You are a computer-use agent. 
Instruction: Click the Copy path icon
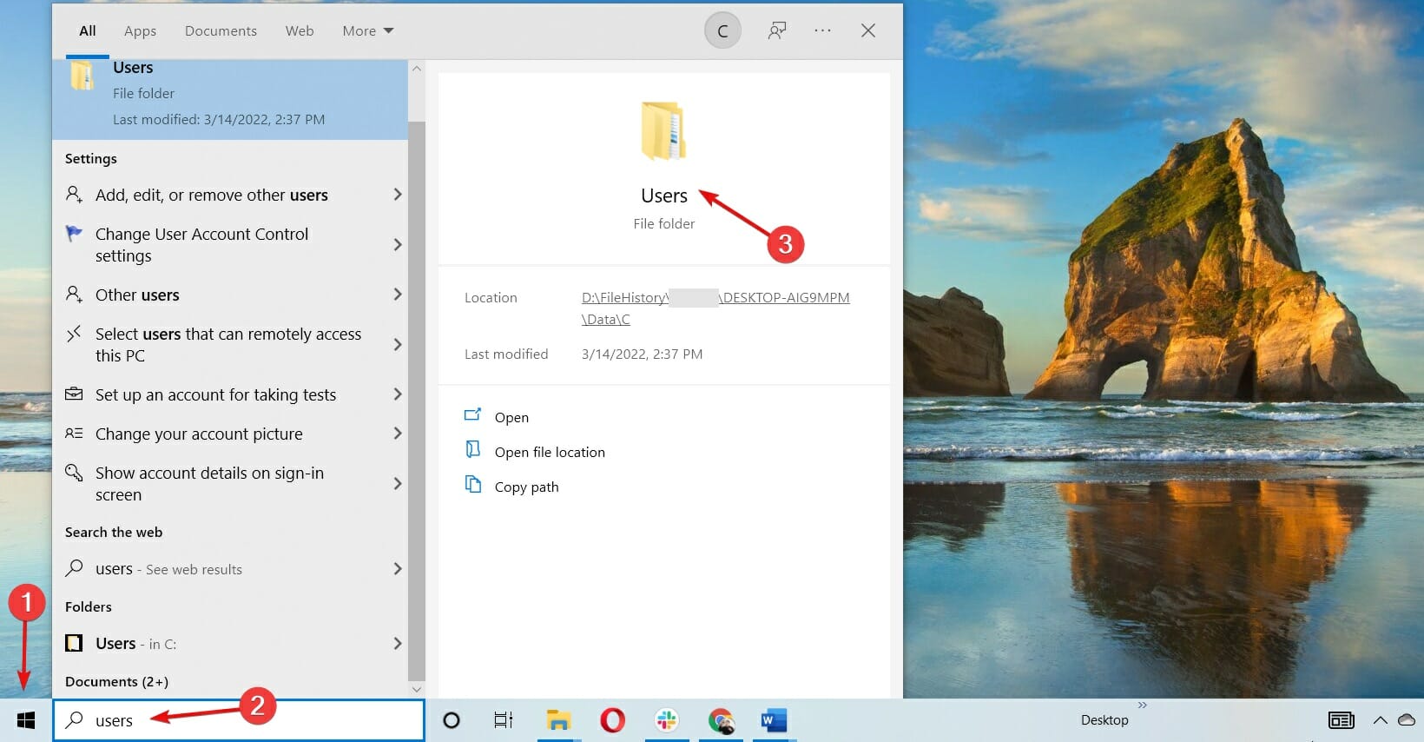click(x=473, y=484)
